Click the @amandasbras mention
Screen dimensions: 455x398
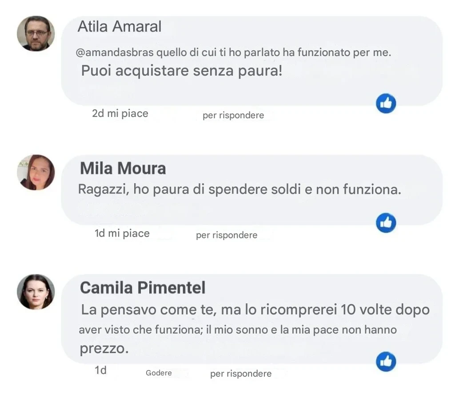point(115,52)
